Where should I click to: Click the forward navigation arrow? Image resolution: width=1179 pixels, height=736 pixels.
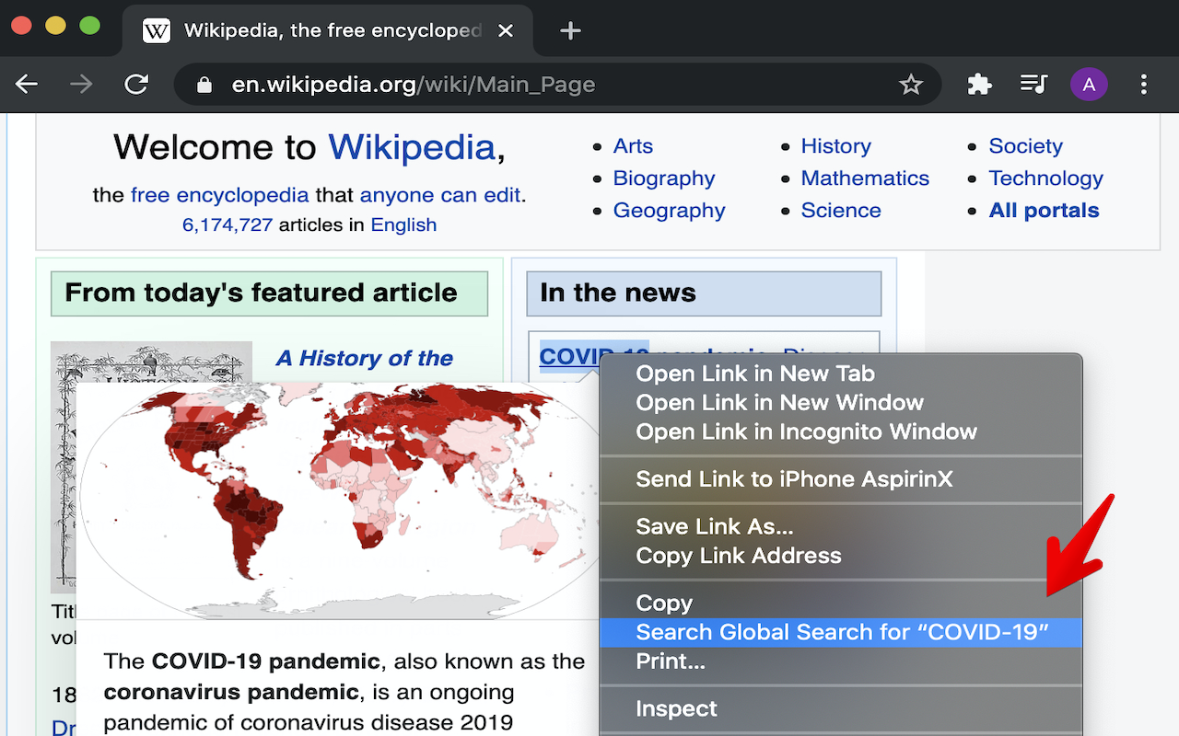[x=81, y=85]
